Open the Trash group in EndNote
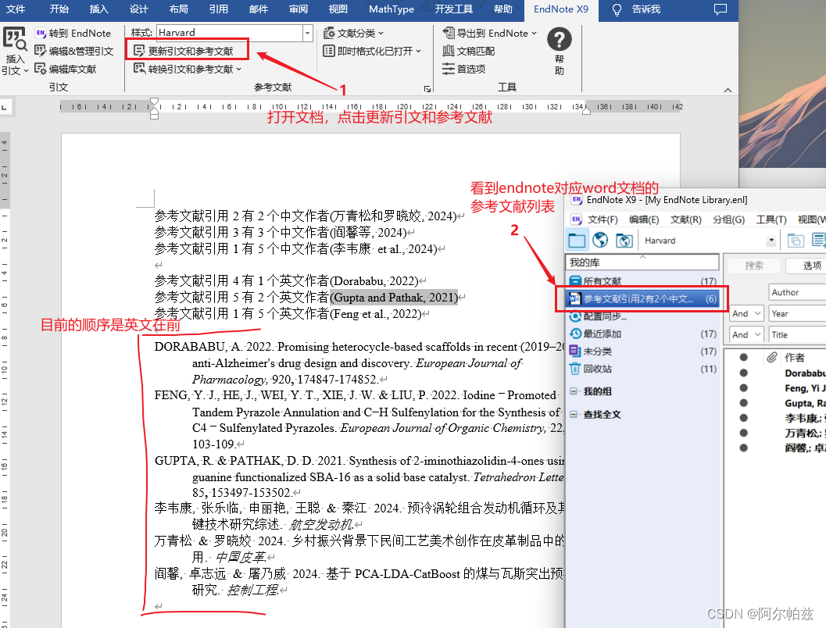 642,369
